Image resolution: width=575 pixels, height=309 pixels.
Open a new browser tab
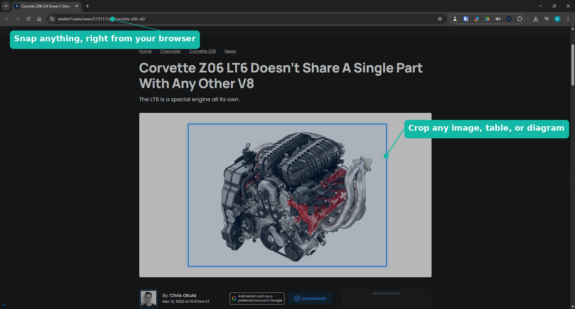click(87, 6)
